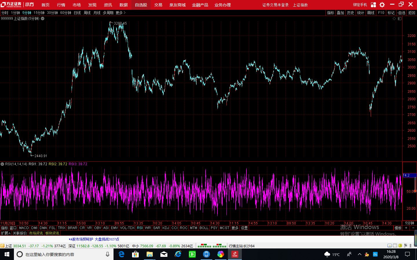Open 更多 indicators list in bottom bar
The image size is (417, 260).
click(235, 228)
